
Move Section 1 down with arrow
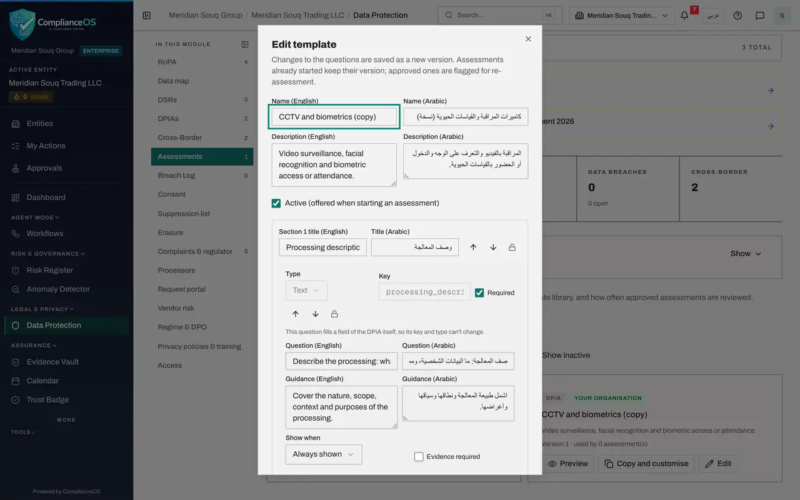tap(493, 247)
